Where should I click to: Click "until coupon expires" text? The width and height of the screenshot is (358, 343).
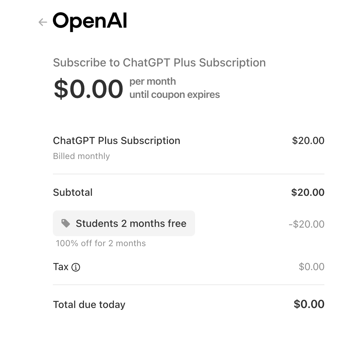click(174, 95)
